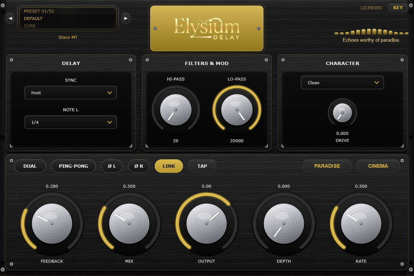414x276 pixels.
Task: Click the KEY license button
Action: tap(398, 8)
